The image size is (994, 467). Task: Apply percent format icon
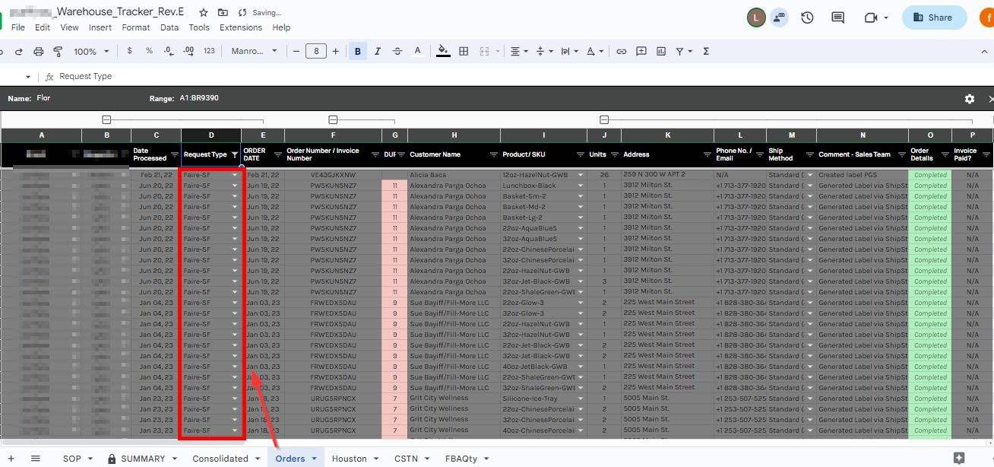tap(149, 51)
